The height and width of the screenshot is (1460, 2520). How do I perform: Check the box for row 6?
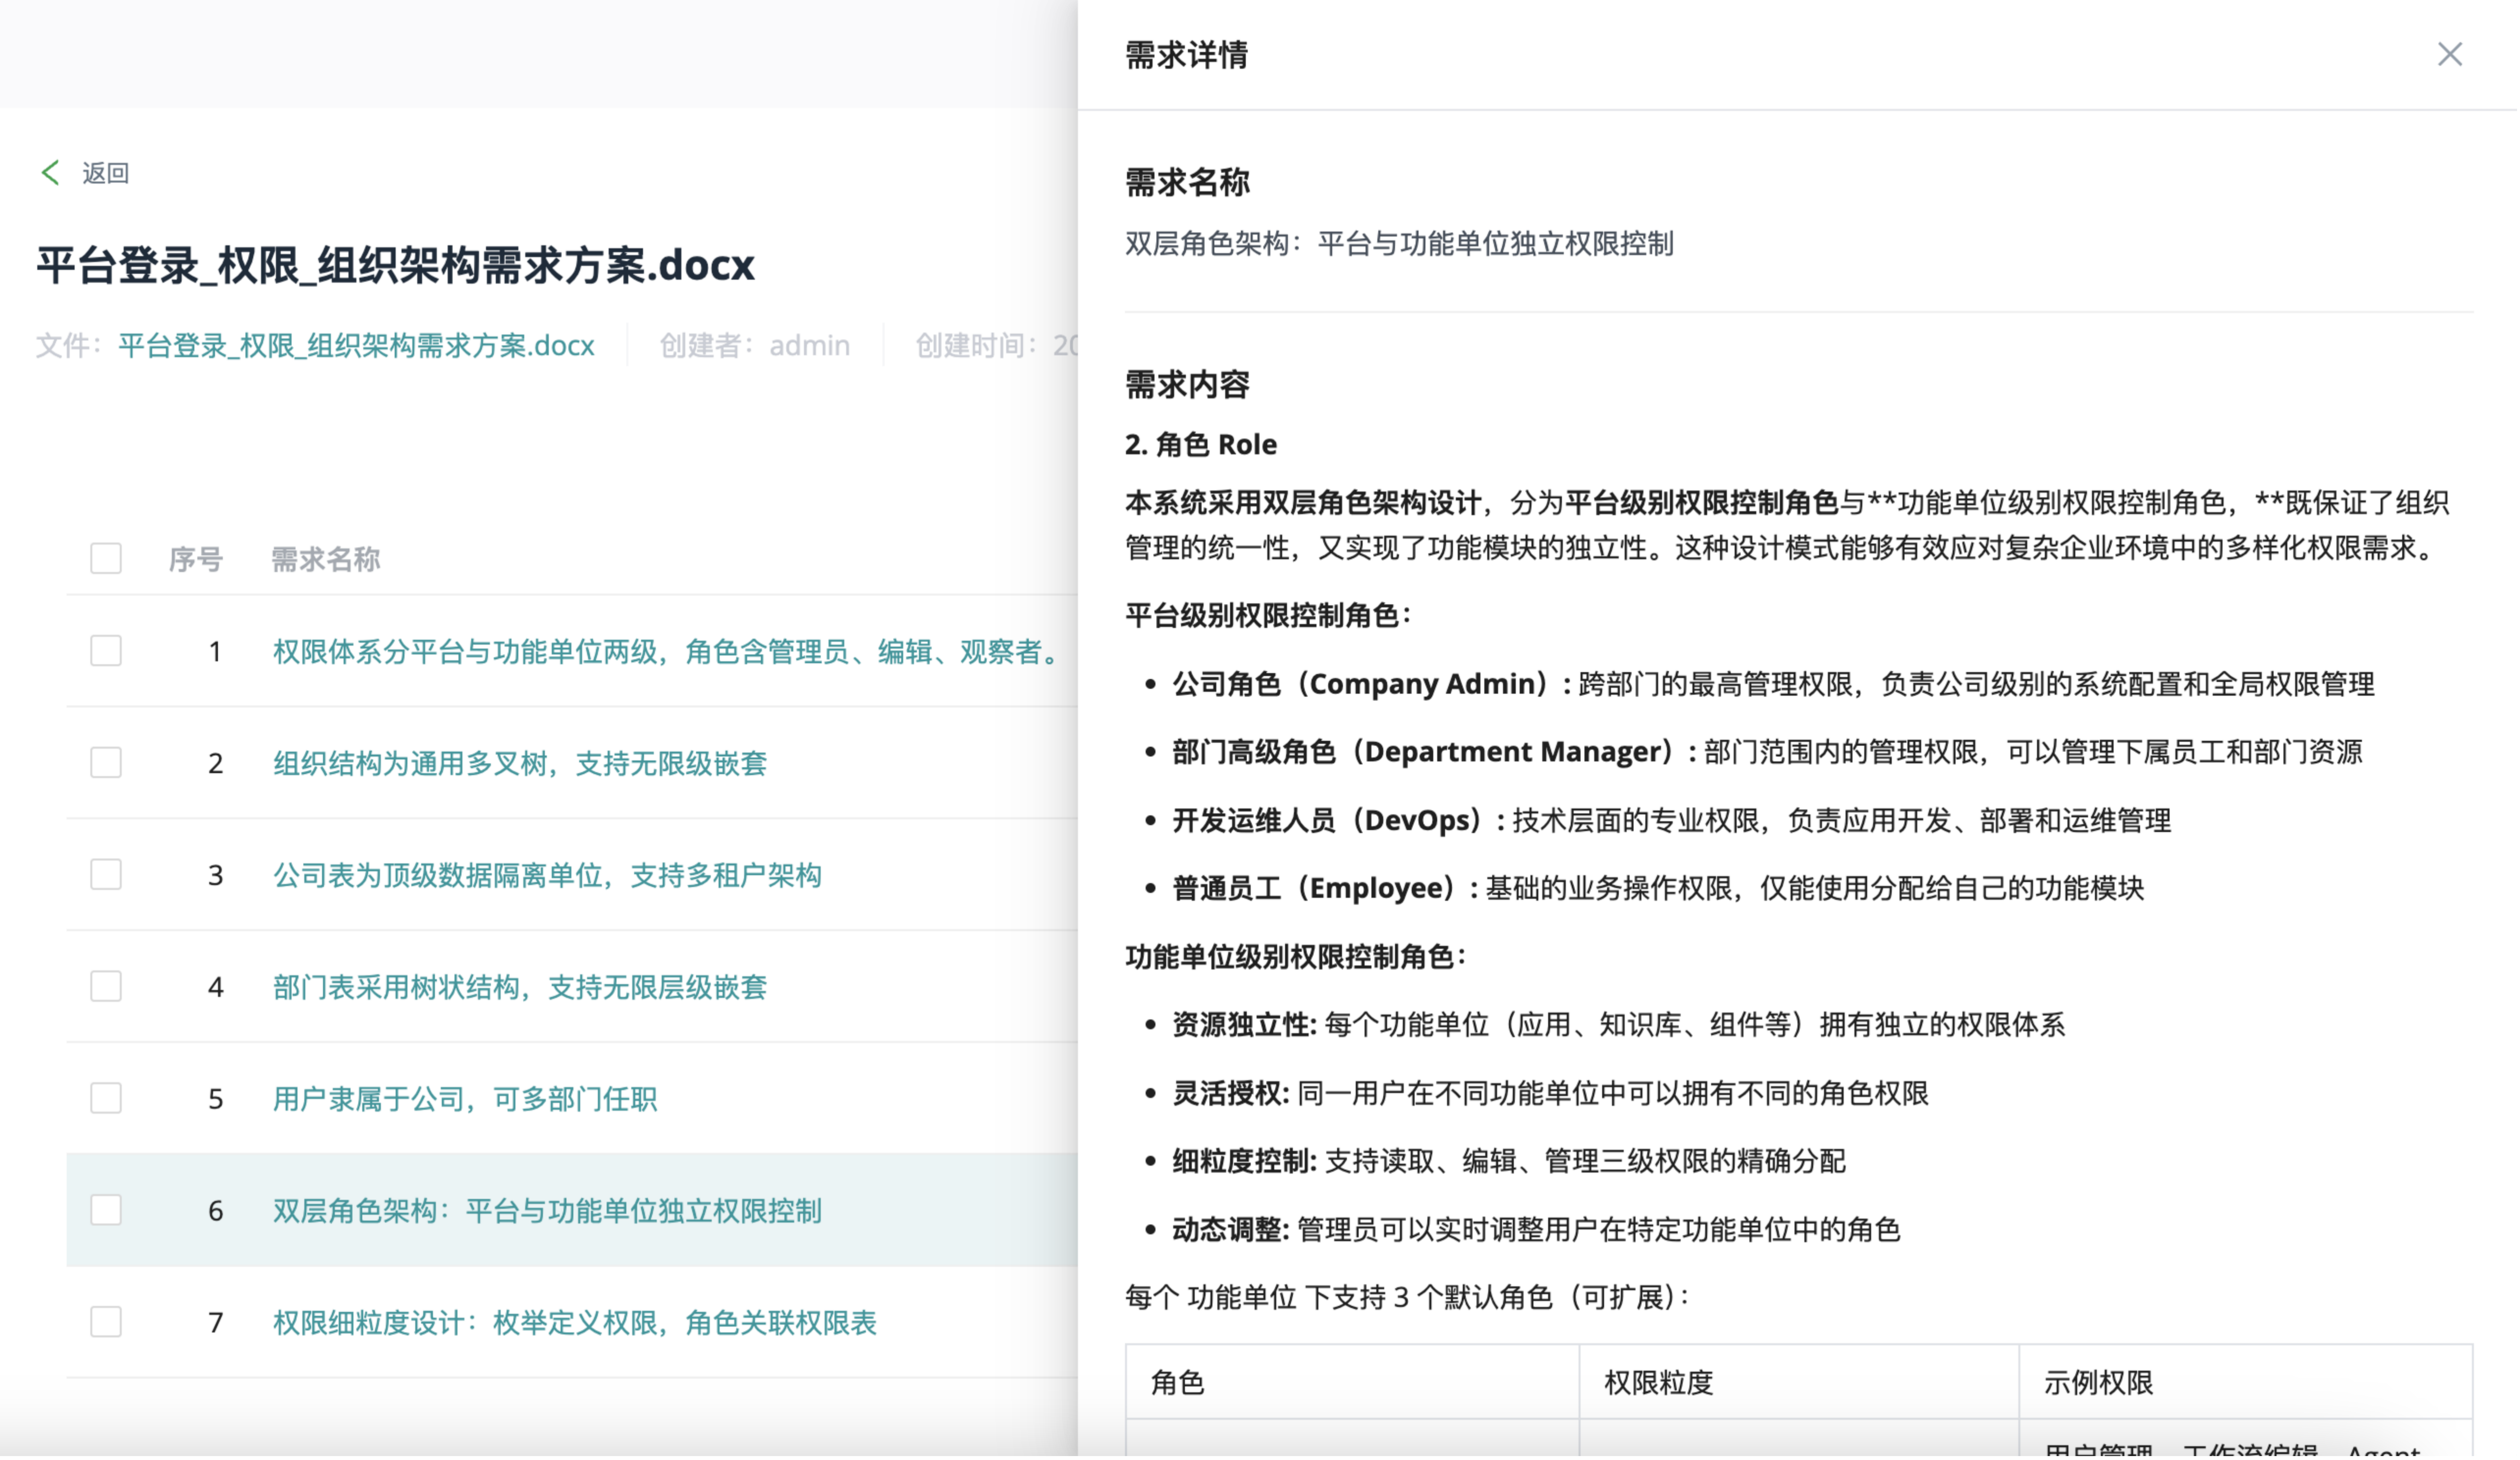tap(106, 1210)
